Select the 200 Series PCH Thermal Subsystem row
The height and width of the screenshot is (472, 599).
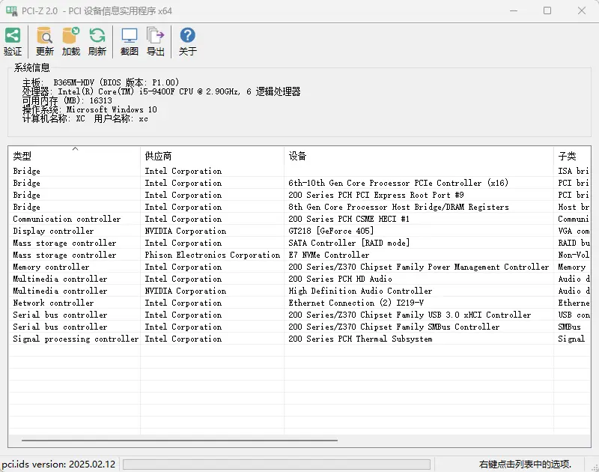tap(299, 339)
